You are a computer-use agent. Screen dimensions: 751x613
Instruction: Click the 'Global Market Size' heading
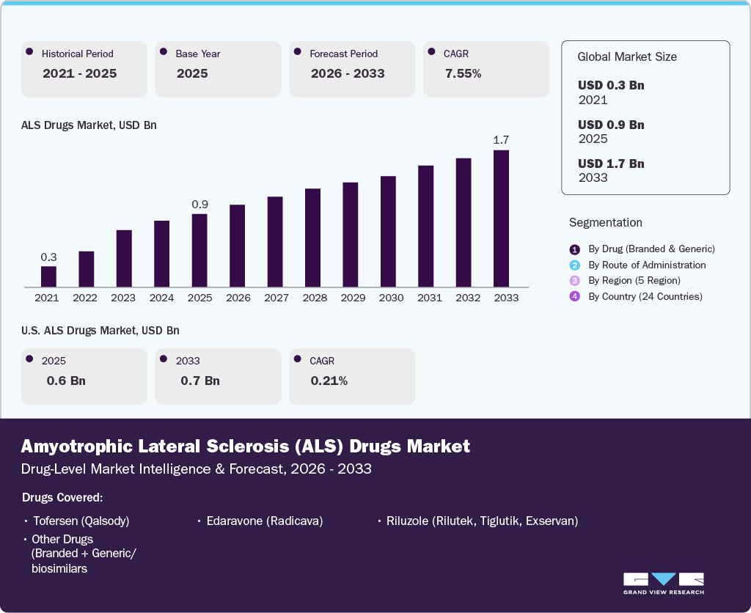coord(627,57)
